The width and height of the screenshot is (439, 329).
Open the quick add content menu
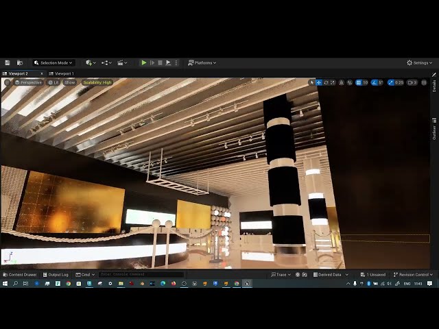point(91,62)
